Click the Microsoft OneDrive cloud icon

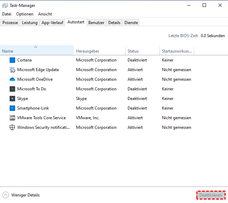click(12, 79)
